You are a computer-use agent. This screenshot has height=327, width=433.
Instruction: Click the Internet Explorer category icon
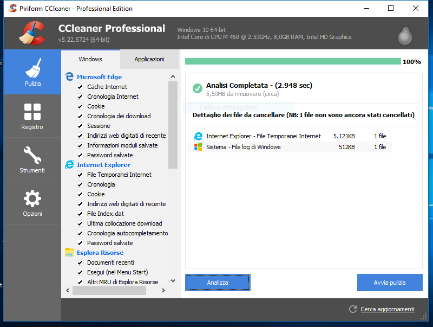coord(69,165)
